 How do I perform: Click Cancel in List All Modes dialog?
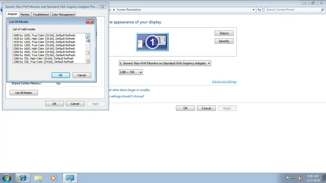[x=81, y=75]
